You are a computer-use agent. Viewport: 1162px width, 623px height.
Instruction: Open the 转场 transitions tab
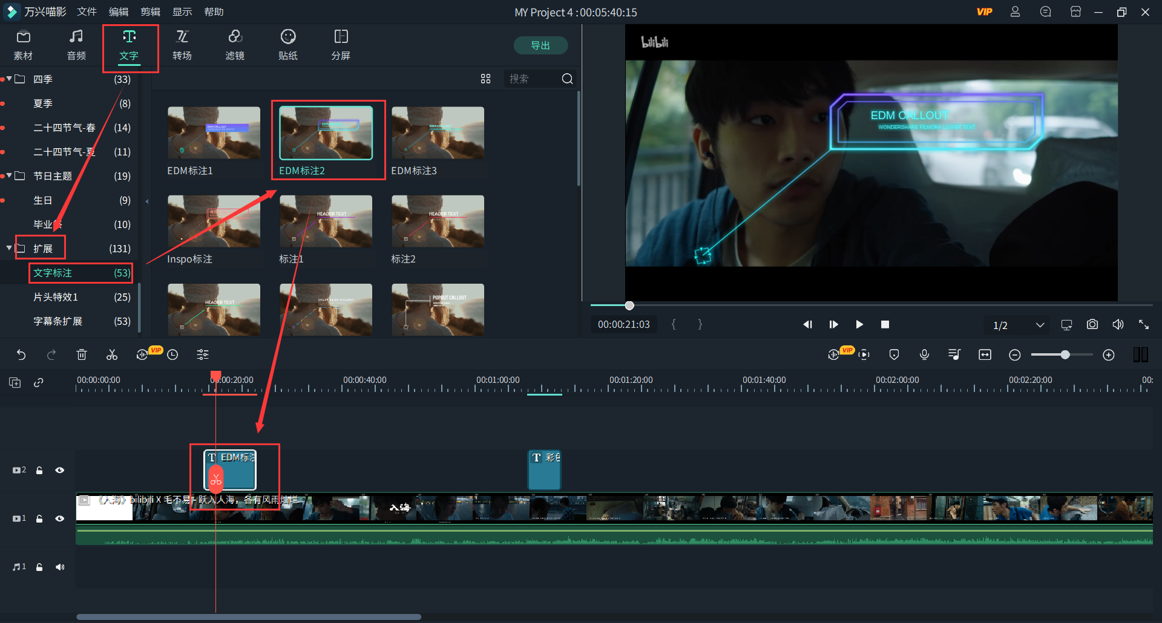click(182, 45)
